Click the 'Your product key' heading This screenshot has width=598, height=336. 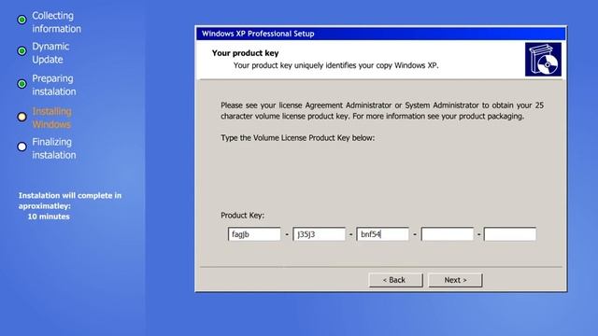[245, 53]
